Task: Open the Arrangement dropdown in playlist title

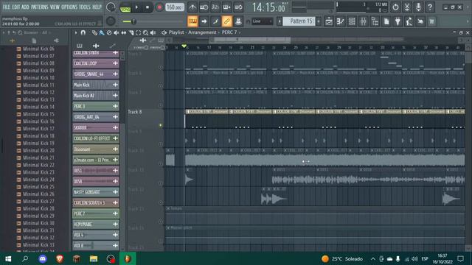Action: click(x=202, y=32)
